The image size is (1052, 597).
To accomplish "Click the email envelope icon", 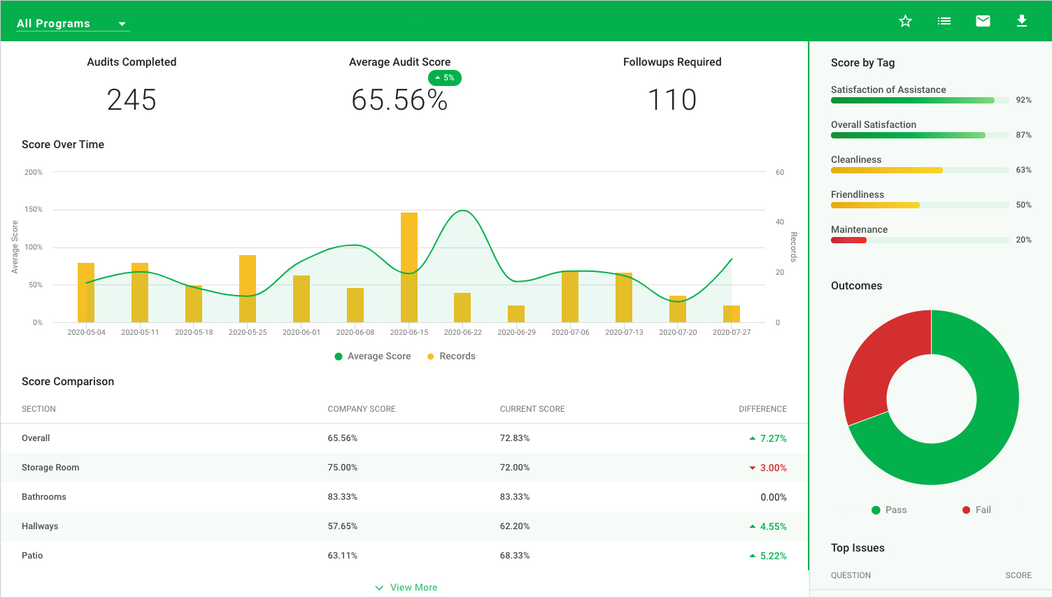I will coord(983,21).
